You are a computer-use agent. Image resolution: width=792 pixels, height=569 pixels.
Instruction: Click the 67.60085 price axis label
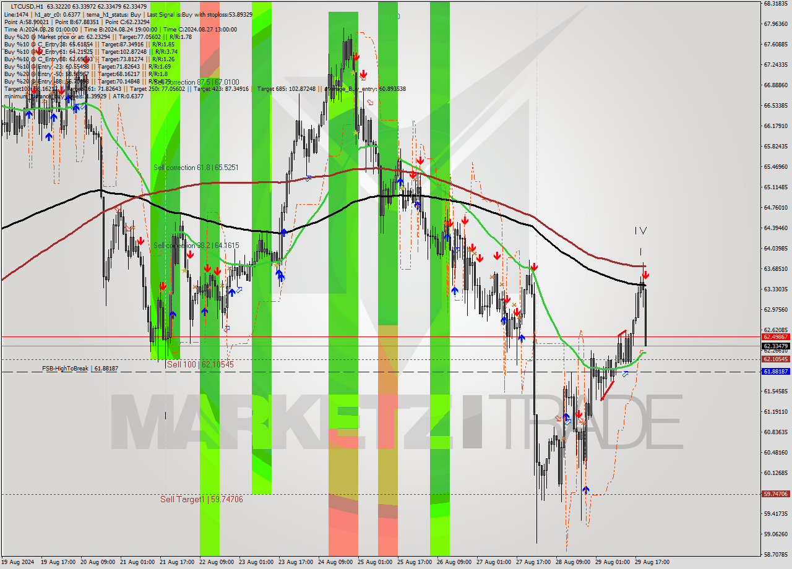(775, 45)
